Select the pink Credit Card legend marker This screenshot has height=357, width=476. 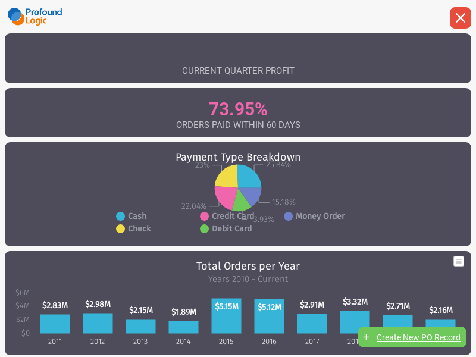(205, 216)
